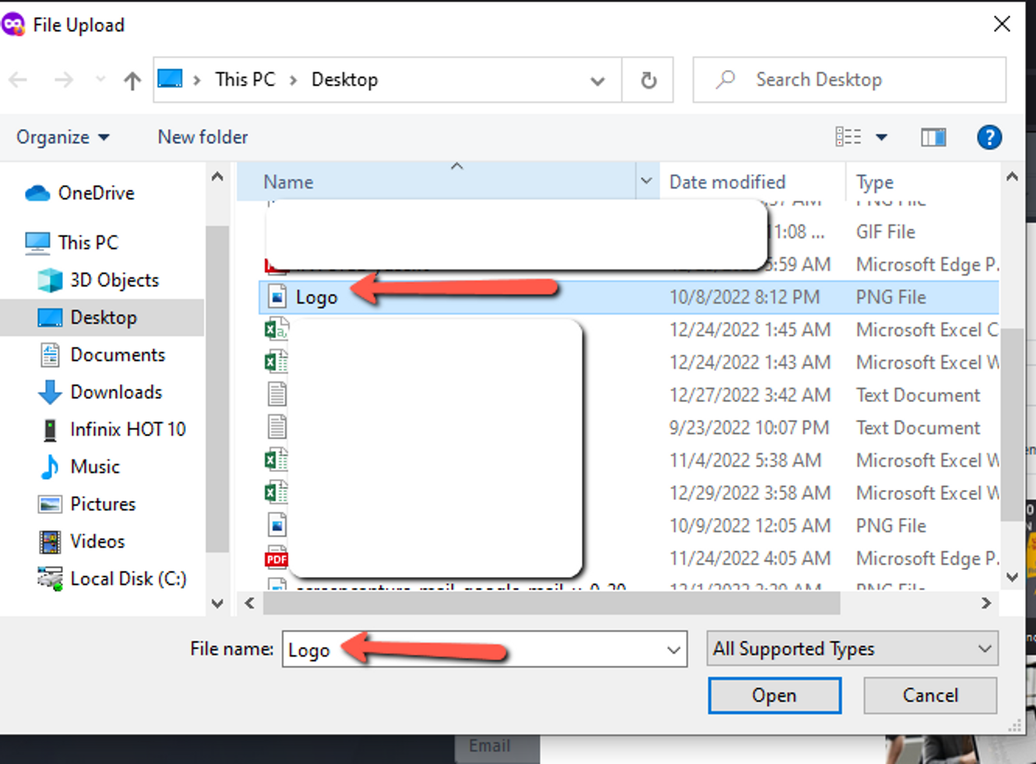Image resolution: width=1036 pixels, height=764 pixels.
Task: Click the view layout icon
Action: pos(848,138)
